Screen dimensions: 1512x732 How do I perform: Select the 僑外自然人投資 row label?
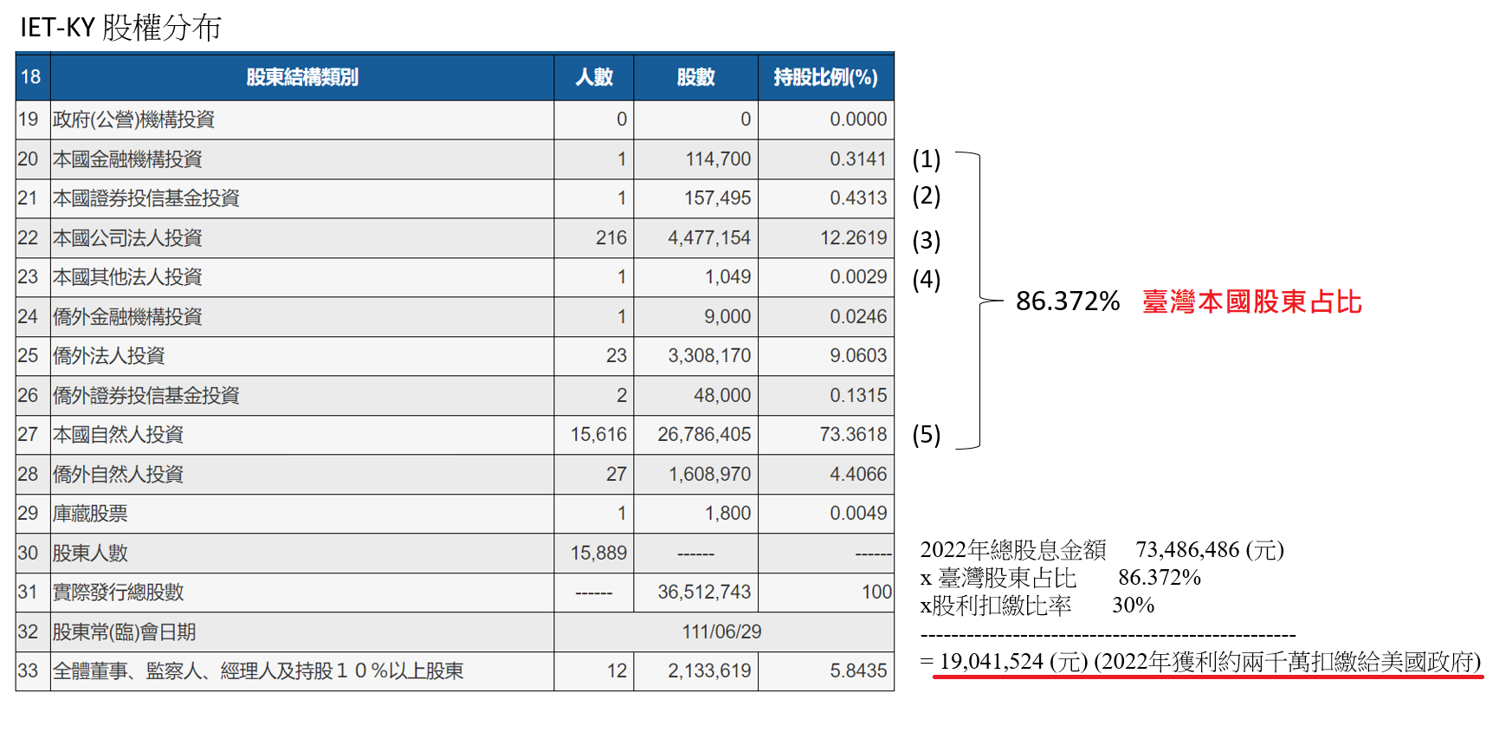click(118, 475)
